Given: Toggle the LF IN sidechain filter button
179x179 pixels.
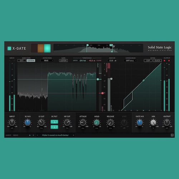Looking at the screenshot, I should pos(54,127).
